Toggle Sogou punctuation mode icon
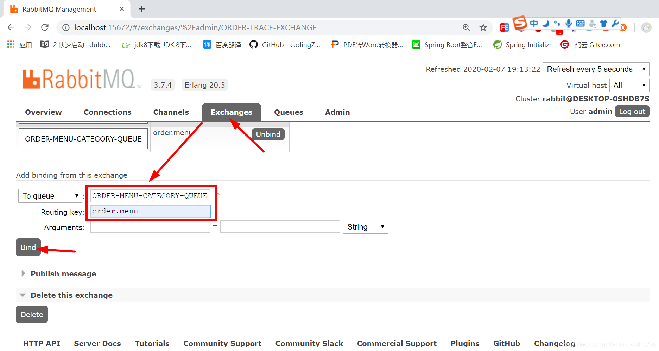Viewport: 659px width, 351px height. pos(557,24)
